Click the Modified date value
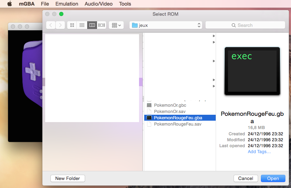This screenshot has height=188, width=291. [265, 140]
